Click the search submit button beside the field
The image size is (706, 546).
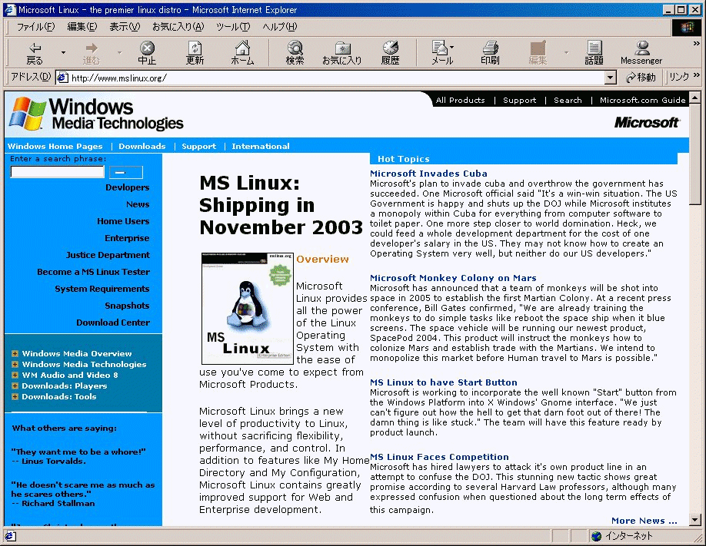click(x=126, y=172)
